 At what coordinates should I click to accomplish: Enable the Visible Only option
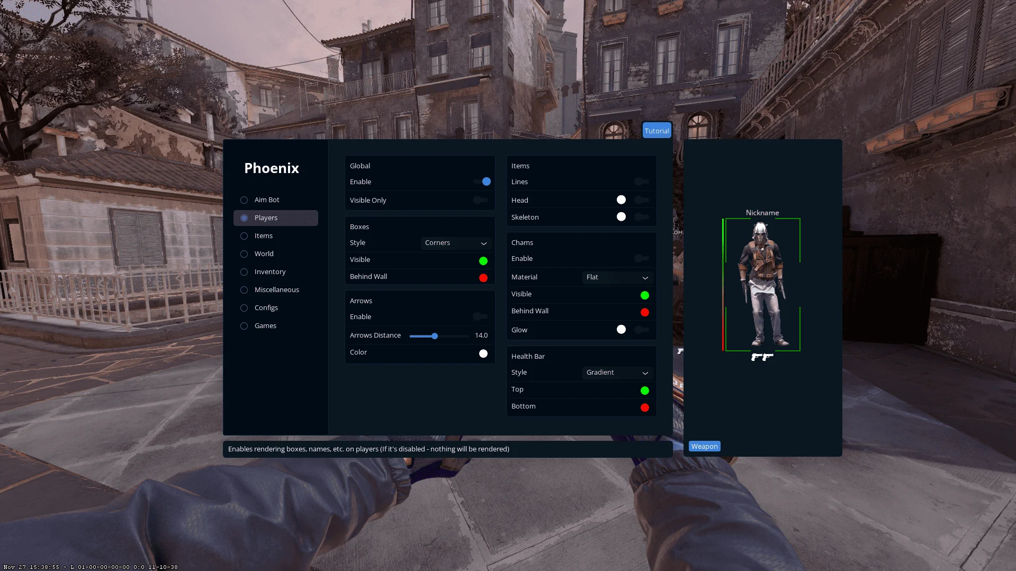coord(480,200)
